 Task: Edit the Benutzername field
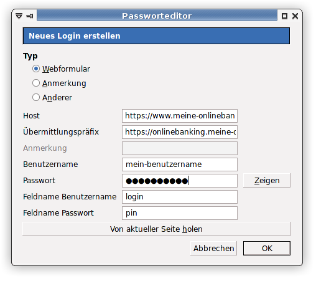click(180, 164)
